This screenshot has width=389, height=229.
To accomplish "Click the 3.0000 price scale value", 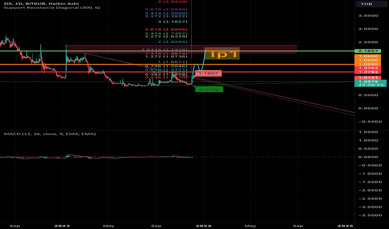I will pos(368,29).
